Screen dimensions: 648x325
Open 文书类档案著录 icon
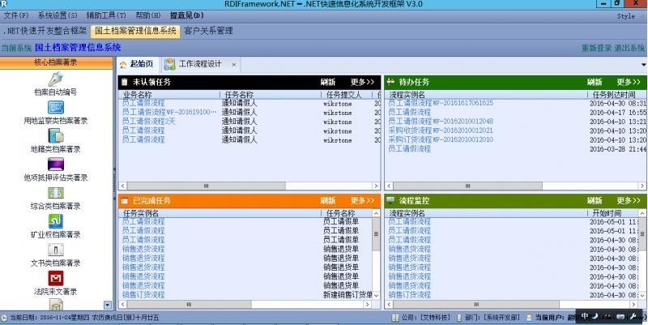[x=55, y=250]
